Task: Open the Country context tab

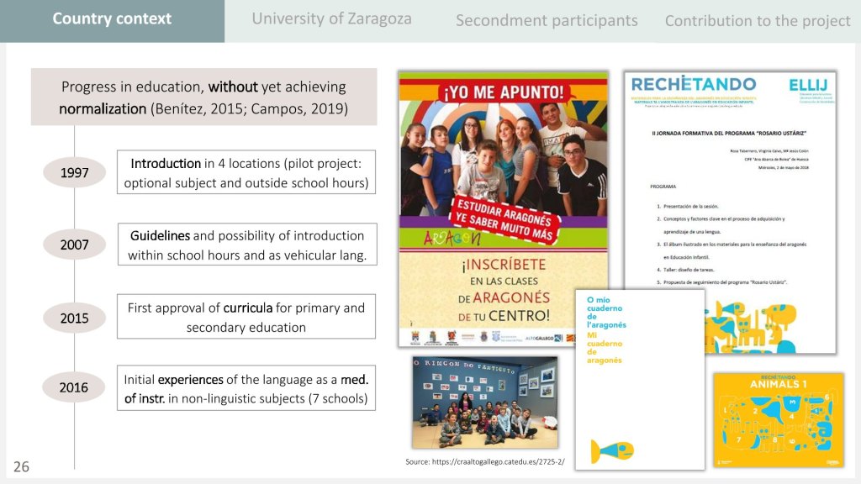Action: tap(112, 18)
